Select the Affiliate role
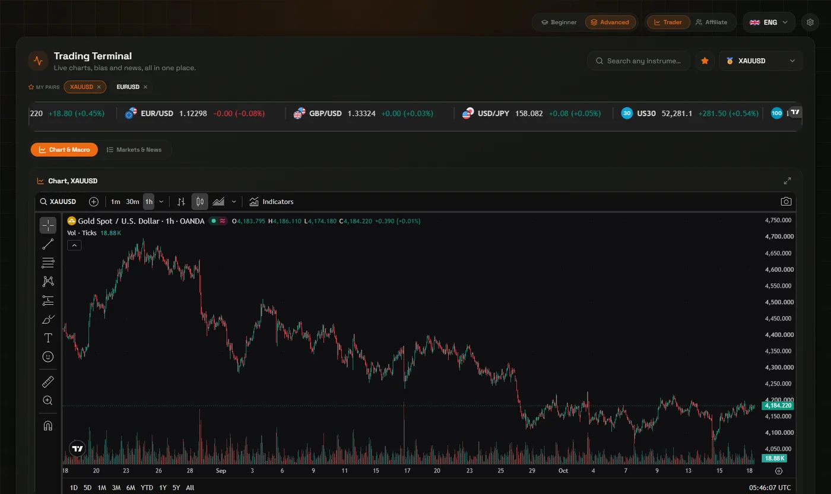Viewport: 831px width, 494px height. [x=712, y=23]
